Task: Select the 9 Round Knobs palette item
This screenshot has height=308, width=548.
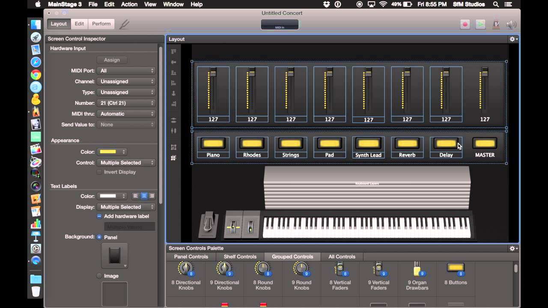Action: [x=301, y=276]
